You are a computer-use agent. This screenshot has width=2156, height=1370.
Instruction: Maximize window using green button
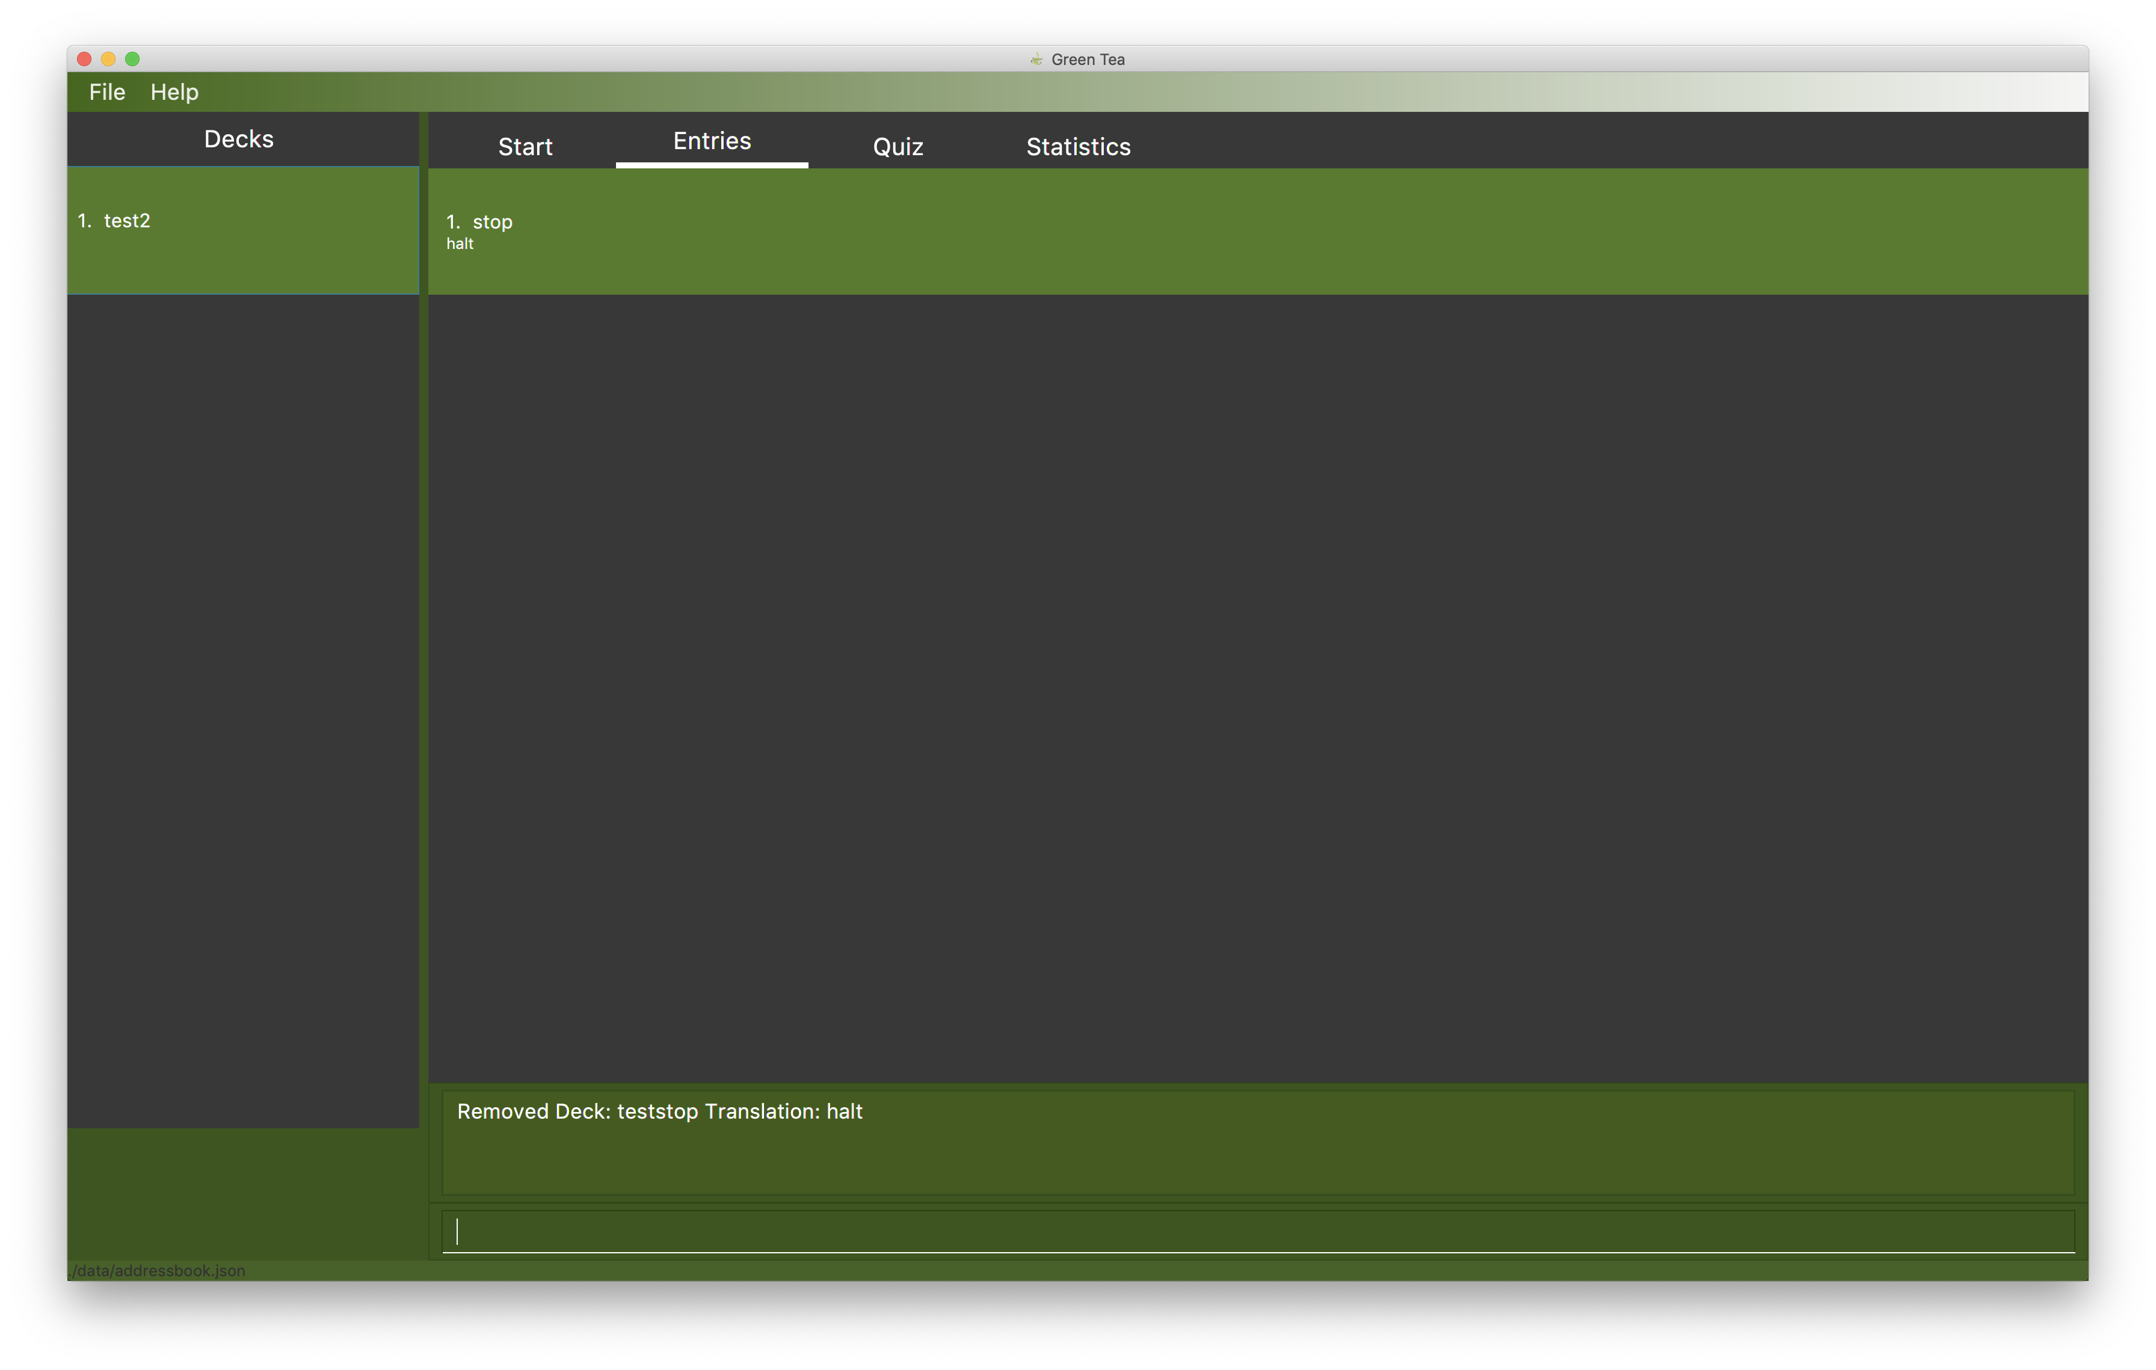(x=132, y=59)
